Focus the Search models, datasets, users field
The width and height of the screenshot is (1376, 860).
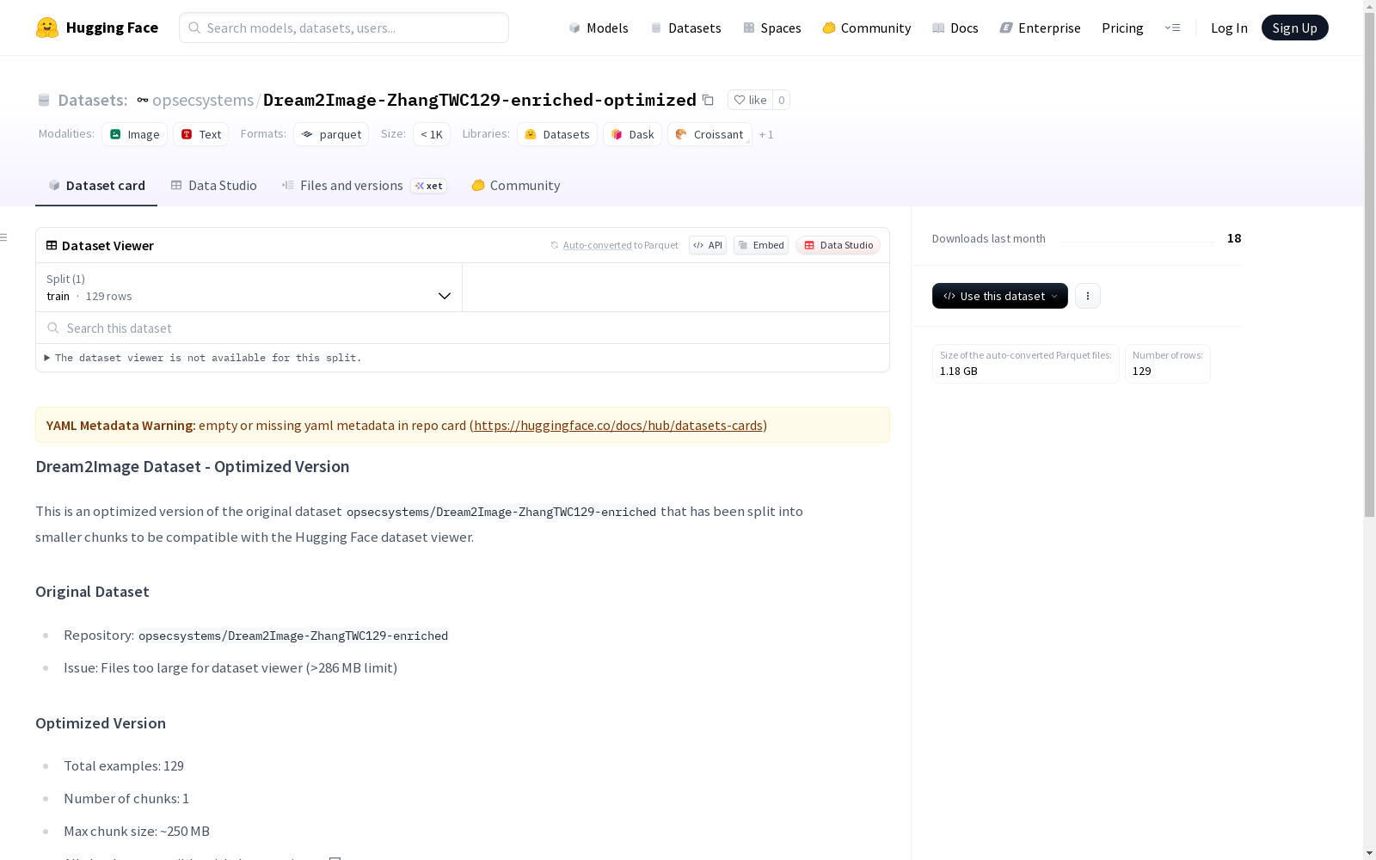[x=344, y=28]
